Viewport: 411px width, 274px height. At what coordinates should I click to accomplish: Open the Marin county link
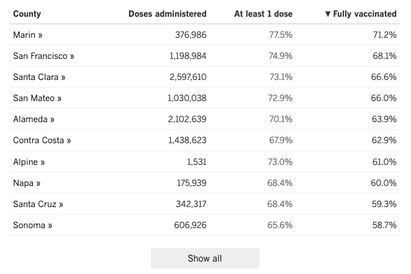point(28,35)
